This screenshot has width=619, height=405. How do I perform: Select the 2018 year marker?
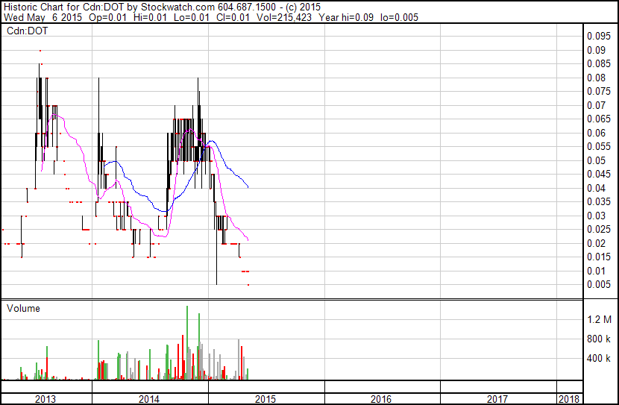click(571, 399)
